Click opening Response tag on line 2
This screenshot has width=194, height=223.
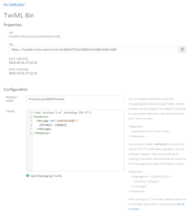41,117
